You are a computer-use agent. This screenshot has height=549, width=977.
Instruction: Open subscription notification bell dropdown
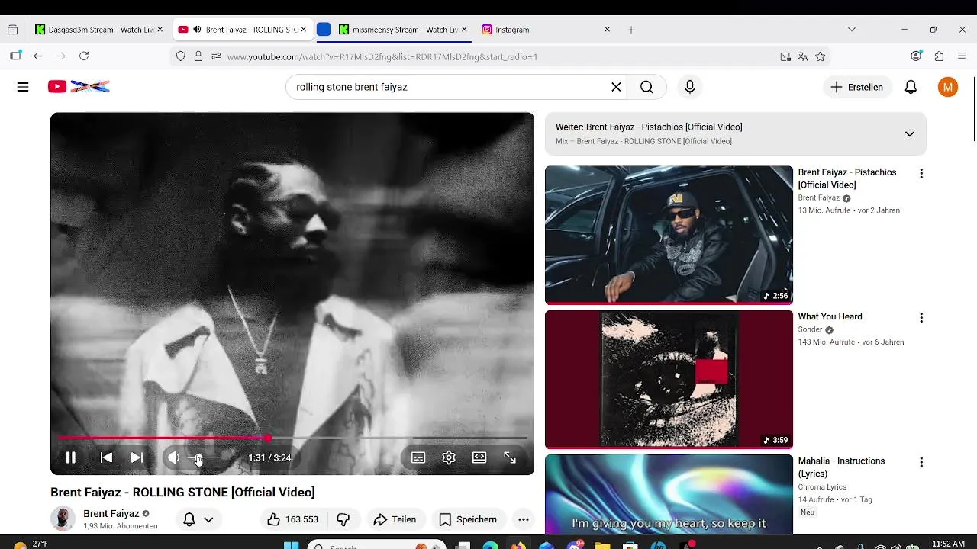coord(198,519)
